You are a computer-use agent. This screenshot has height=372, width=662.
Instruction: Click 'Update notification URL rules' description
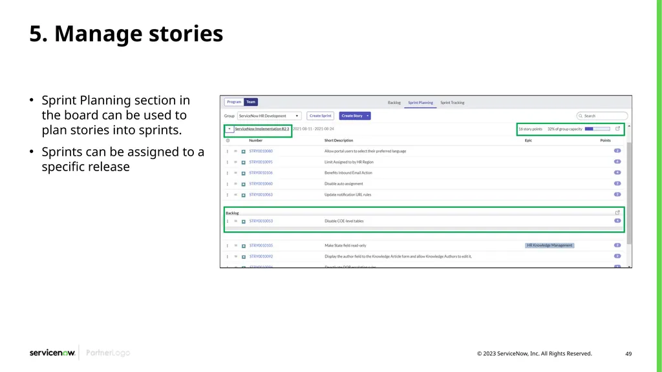tap(348, 195)
